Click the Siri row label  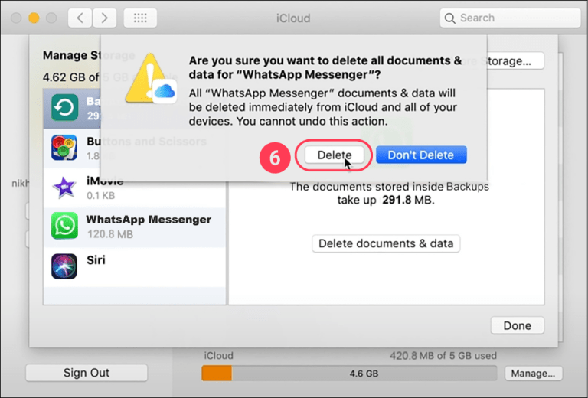tap(96, 259)
